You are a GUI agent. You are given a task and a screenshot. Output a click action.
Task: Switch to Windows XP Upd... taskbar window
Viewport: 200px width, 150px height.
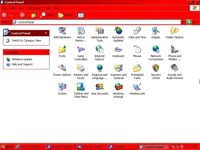[60, 147]
